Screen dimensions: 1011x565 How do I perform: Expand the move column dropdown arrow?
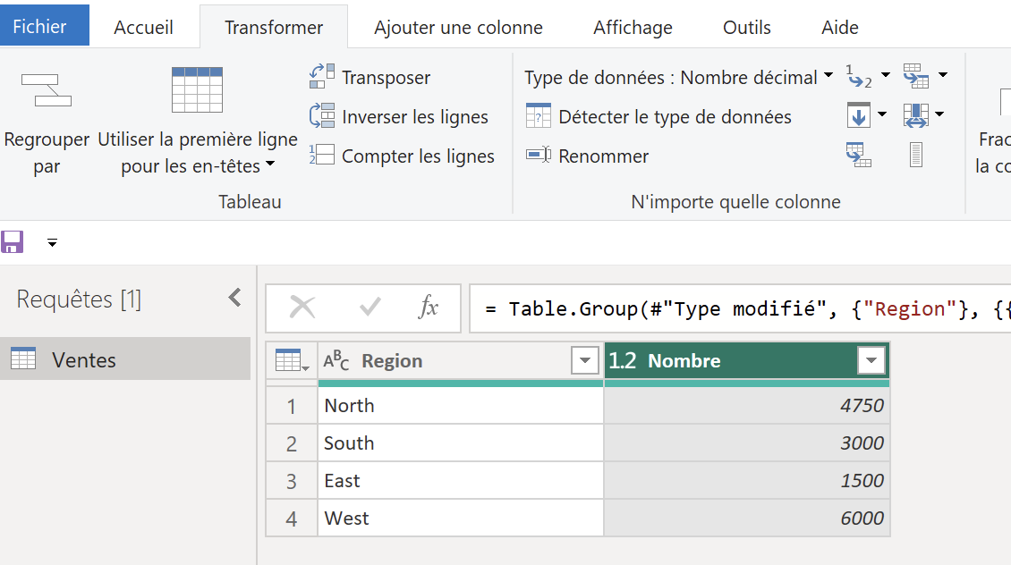point(939,114)
